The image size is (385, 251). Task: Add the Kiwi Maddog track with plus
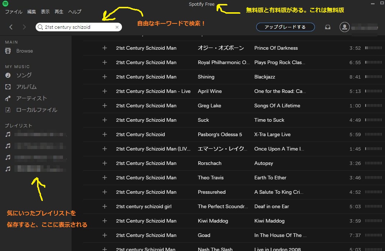tap(105, 221)
